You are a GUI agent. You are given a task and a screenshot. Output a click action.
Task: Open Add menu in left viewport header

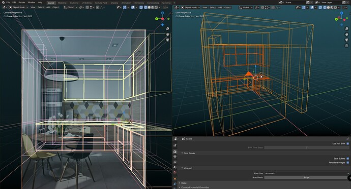pos(48,8)
